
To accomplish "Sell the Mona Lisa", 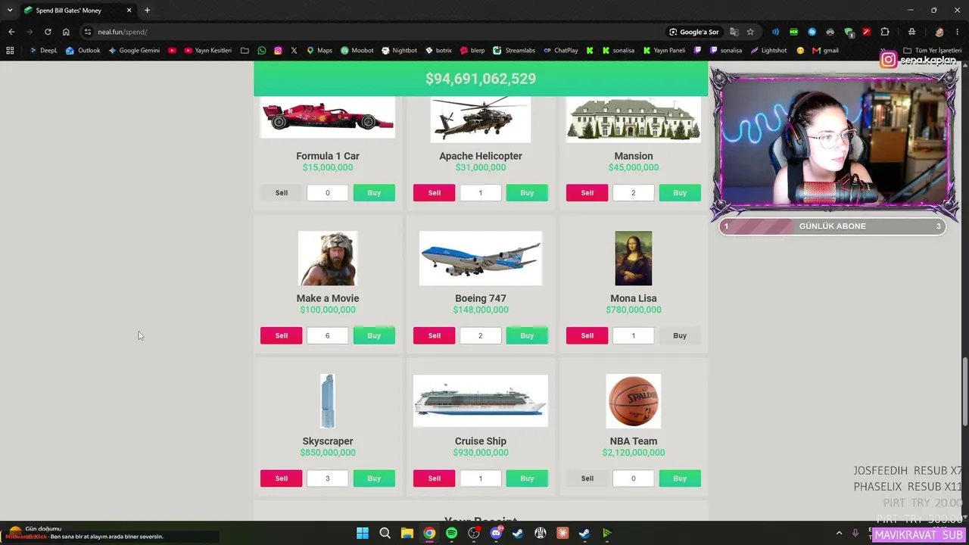I will coord(587,335).
